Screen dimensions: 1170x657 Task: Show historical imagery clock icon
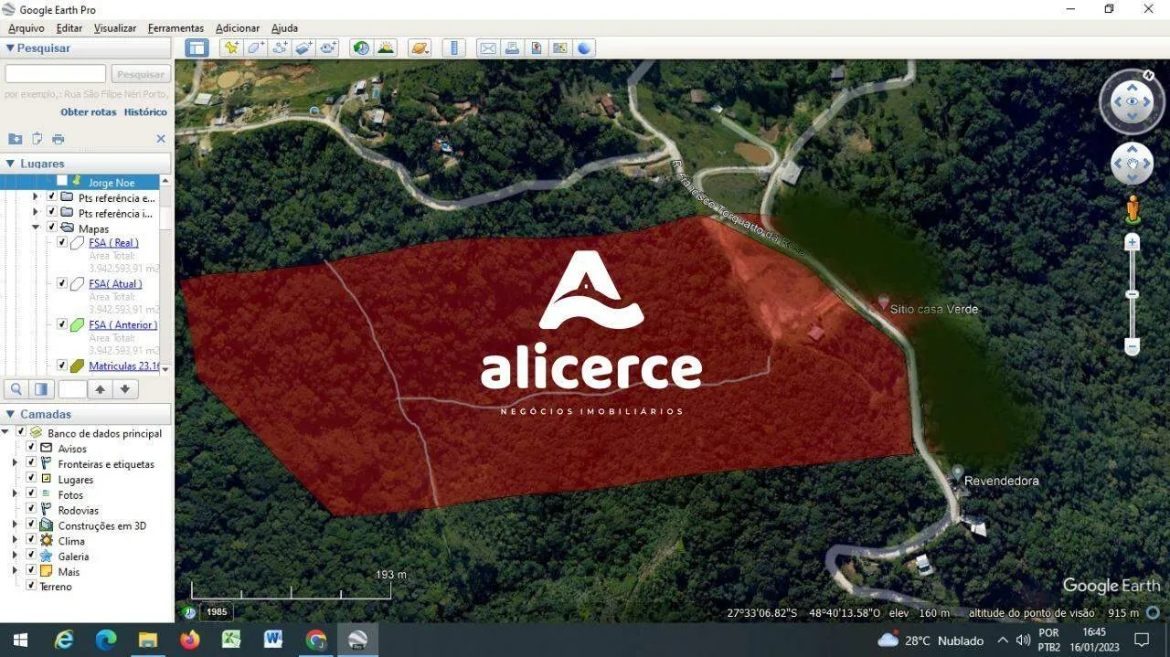tap(362, 48)
